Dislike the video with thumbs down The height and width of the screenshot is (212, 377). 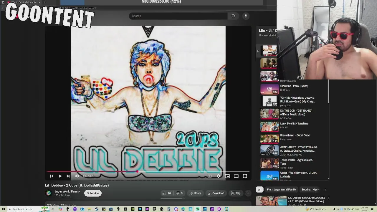(179, 193)
